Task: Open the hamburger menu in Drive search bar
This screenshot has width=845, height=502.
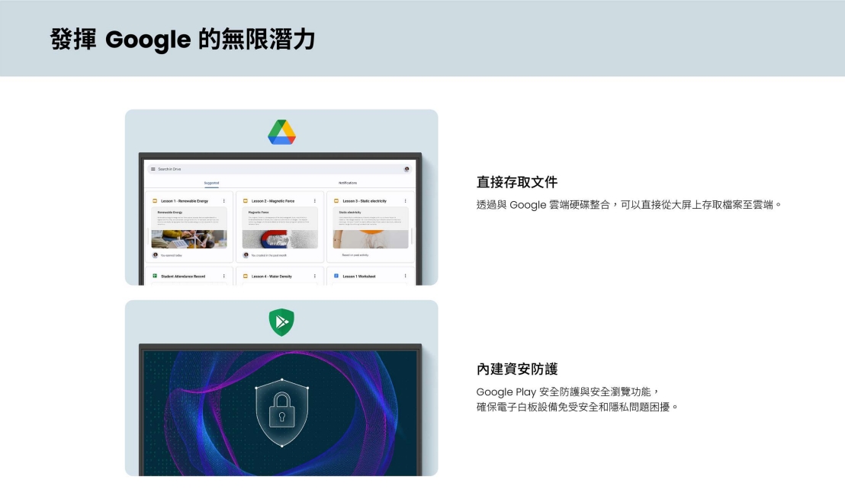Action: tap(153, 169)
